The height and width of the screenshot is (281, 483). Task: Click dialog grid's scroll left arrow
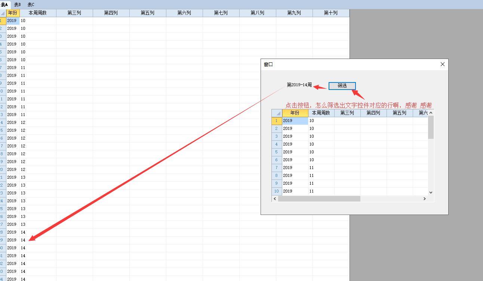(x=275, y=199)
